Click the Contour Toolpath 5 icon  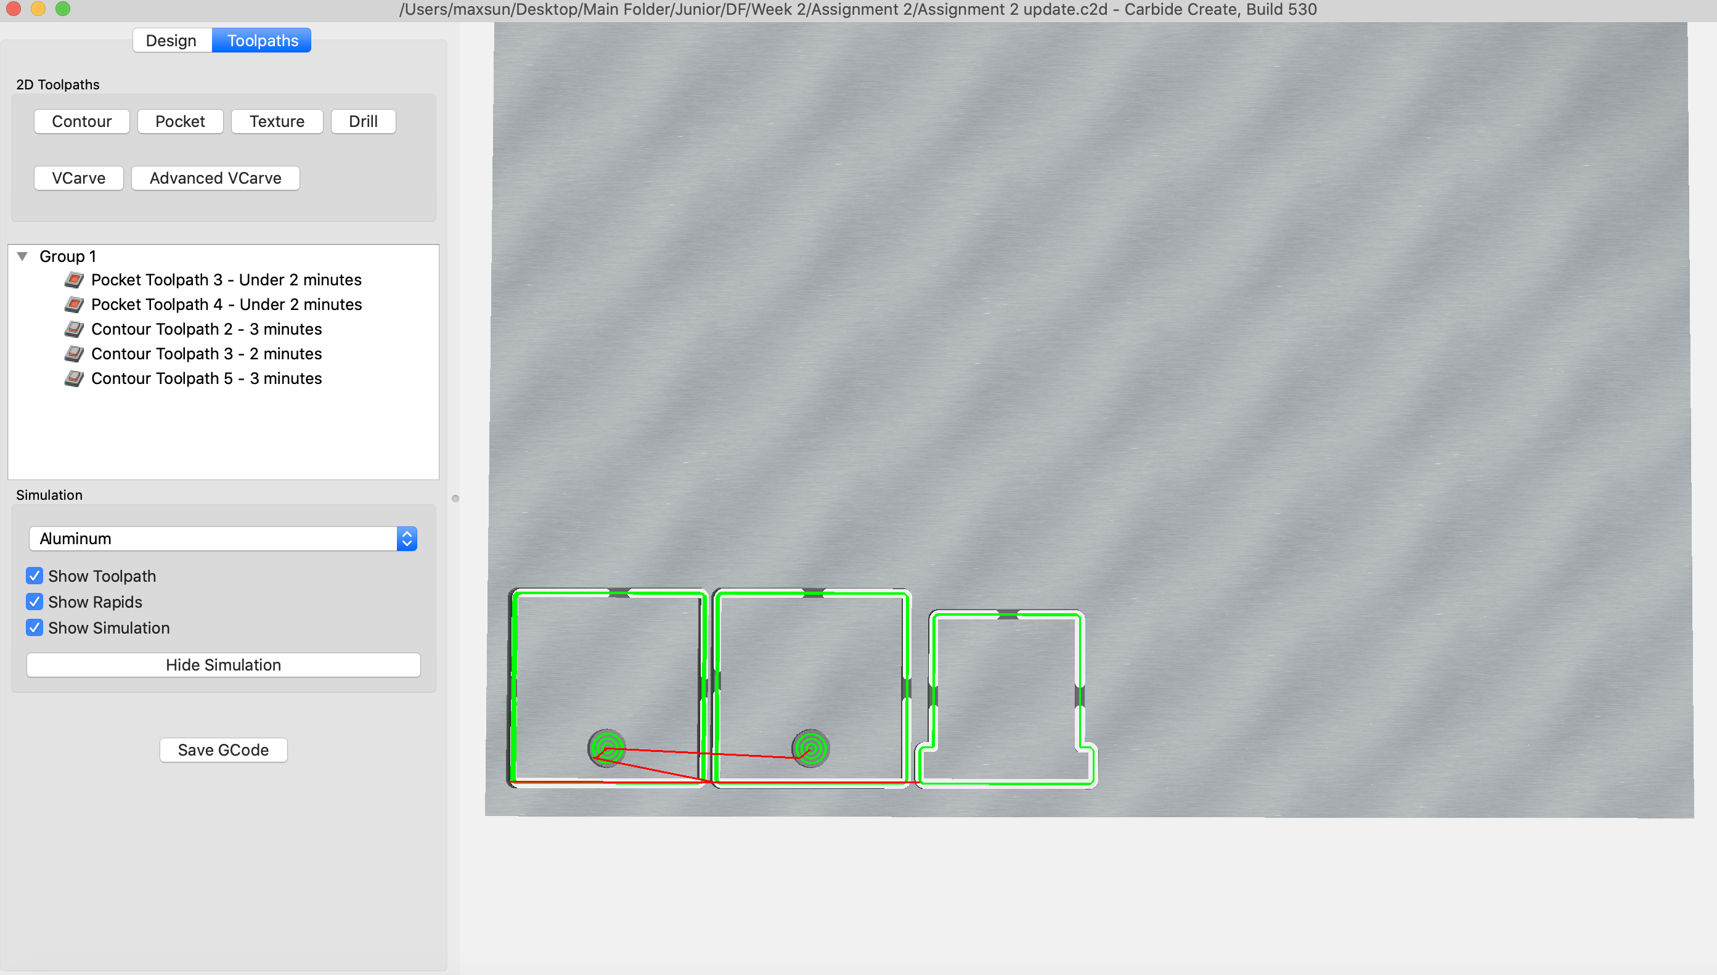tap(75, 378)
